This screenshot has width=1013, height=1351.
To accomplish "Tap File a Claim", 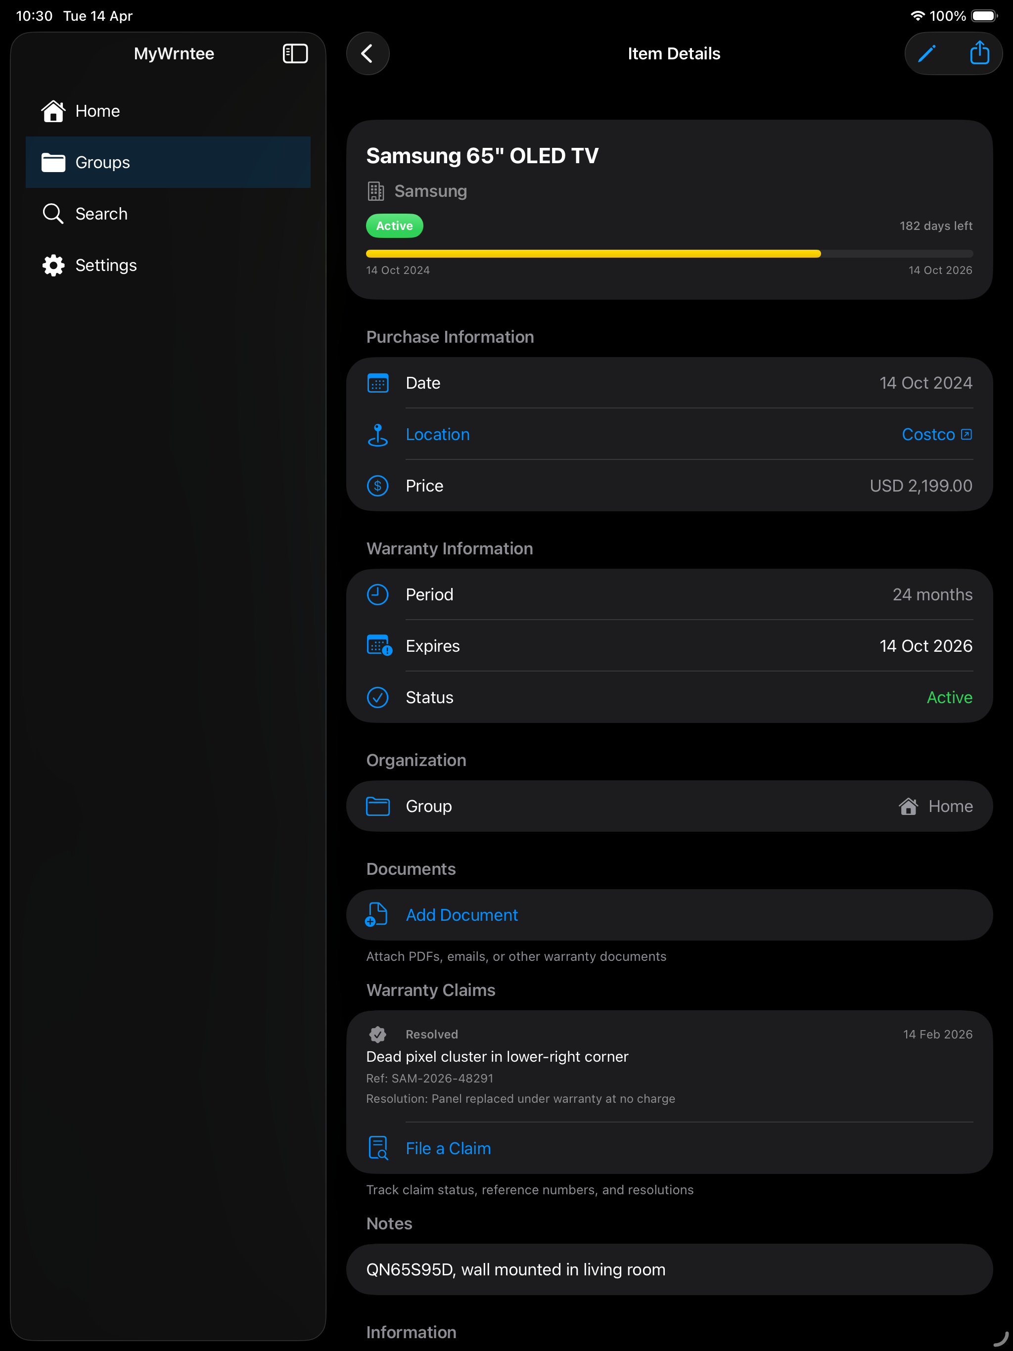I will click(x=669, y=1148).
